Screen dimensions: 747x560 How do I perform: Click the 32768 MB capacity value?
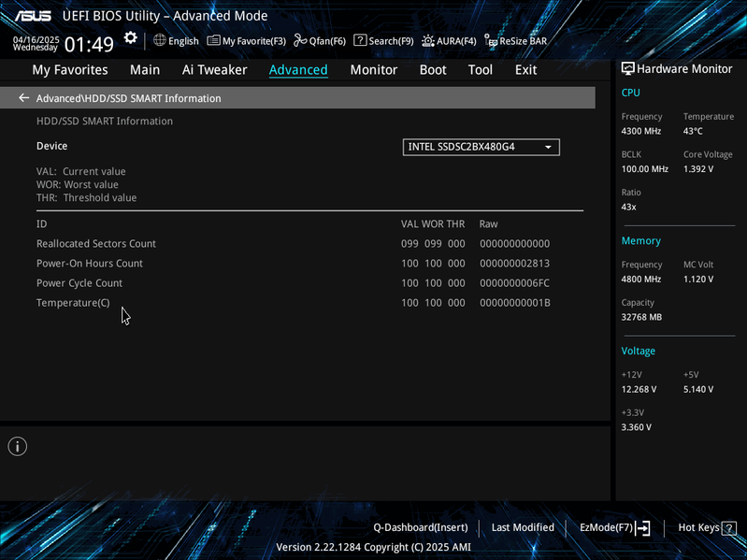click(x=641, y=317)
